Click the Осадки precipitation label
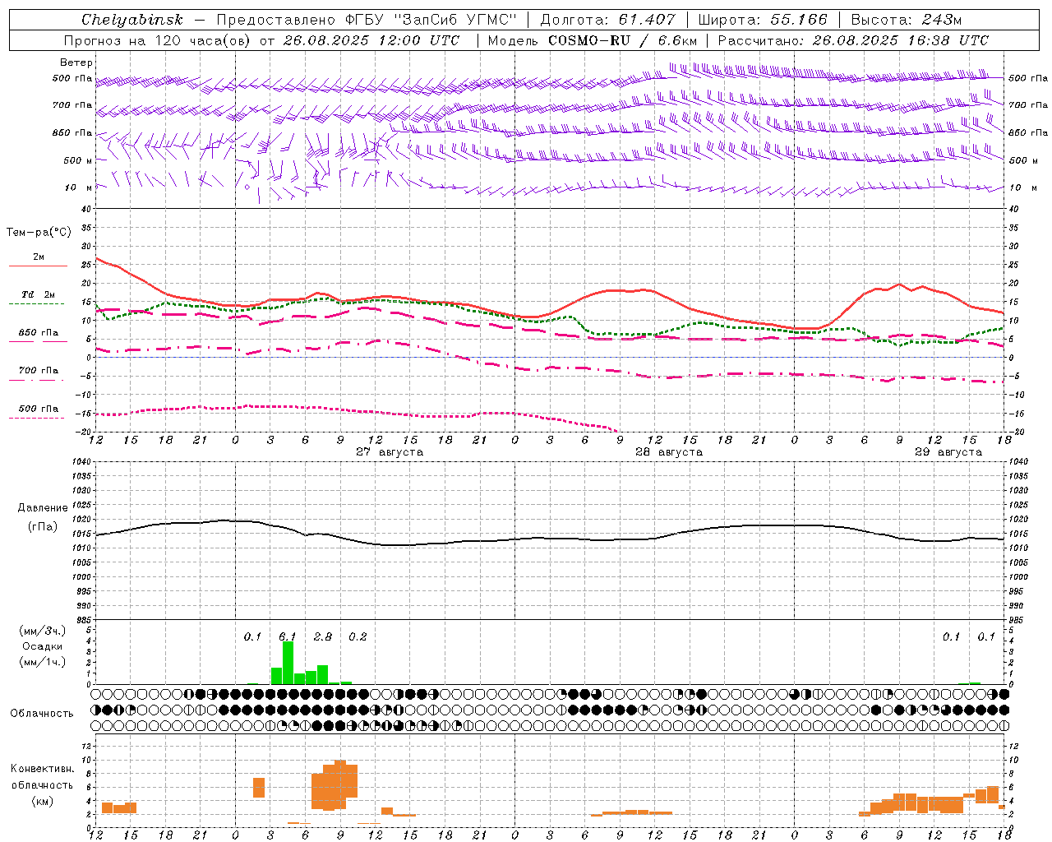1052x842 pixels. point(43,646)
